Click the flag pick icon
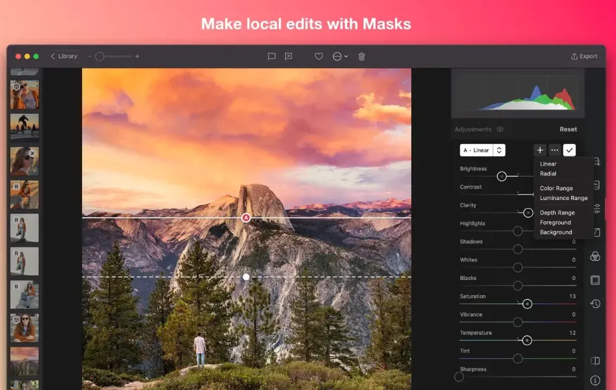Screen dimensions: 616x390 [271, 57]
